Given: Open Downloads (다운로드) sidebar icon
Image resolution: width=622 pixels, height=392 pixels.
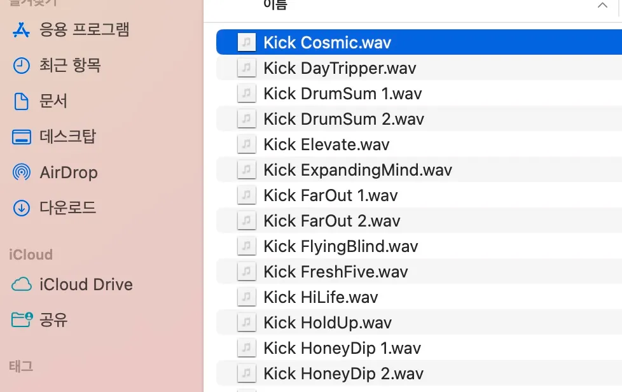Looking at the screenshot, I should (22, 207).
